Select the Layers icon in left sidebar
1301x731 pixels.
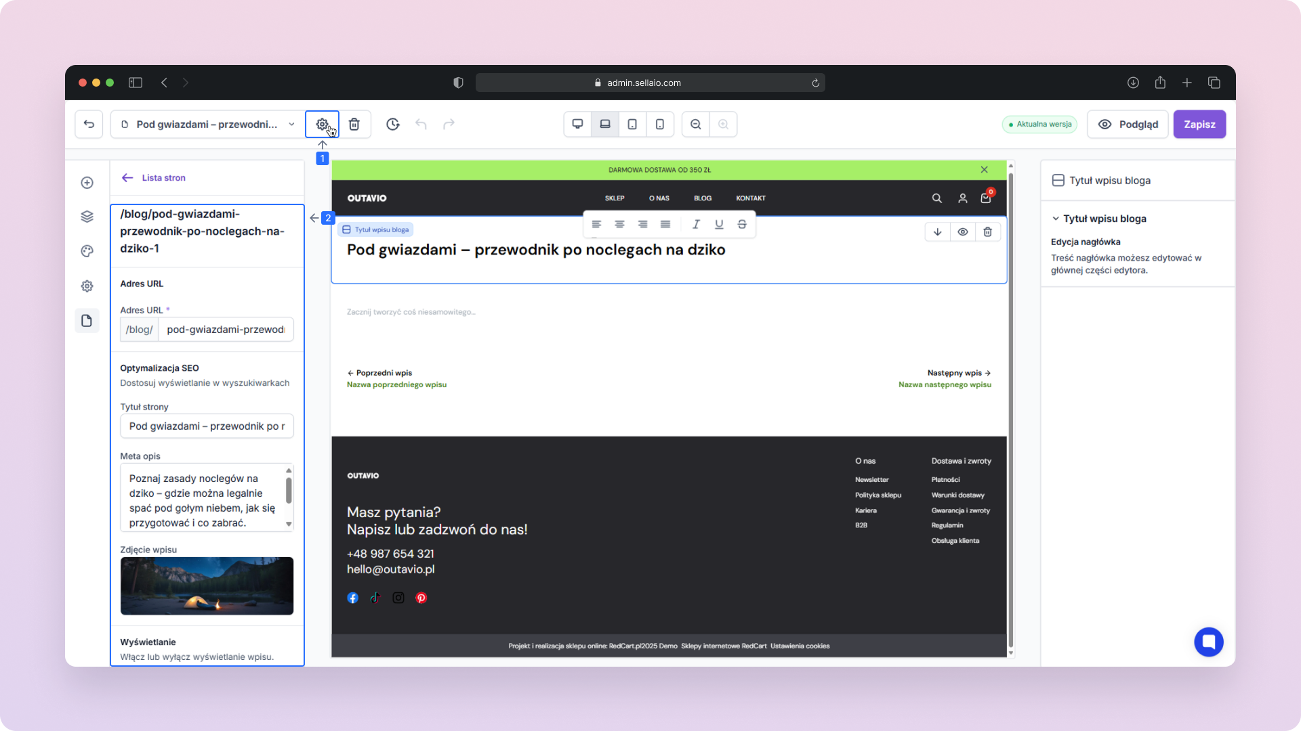click(87, 217)
